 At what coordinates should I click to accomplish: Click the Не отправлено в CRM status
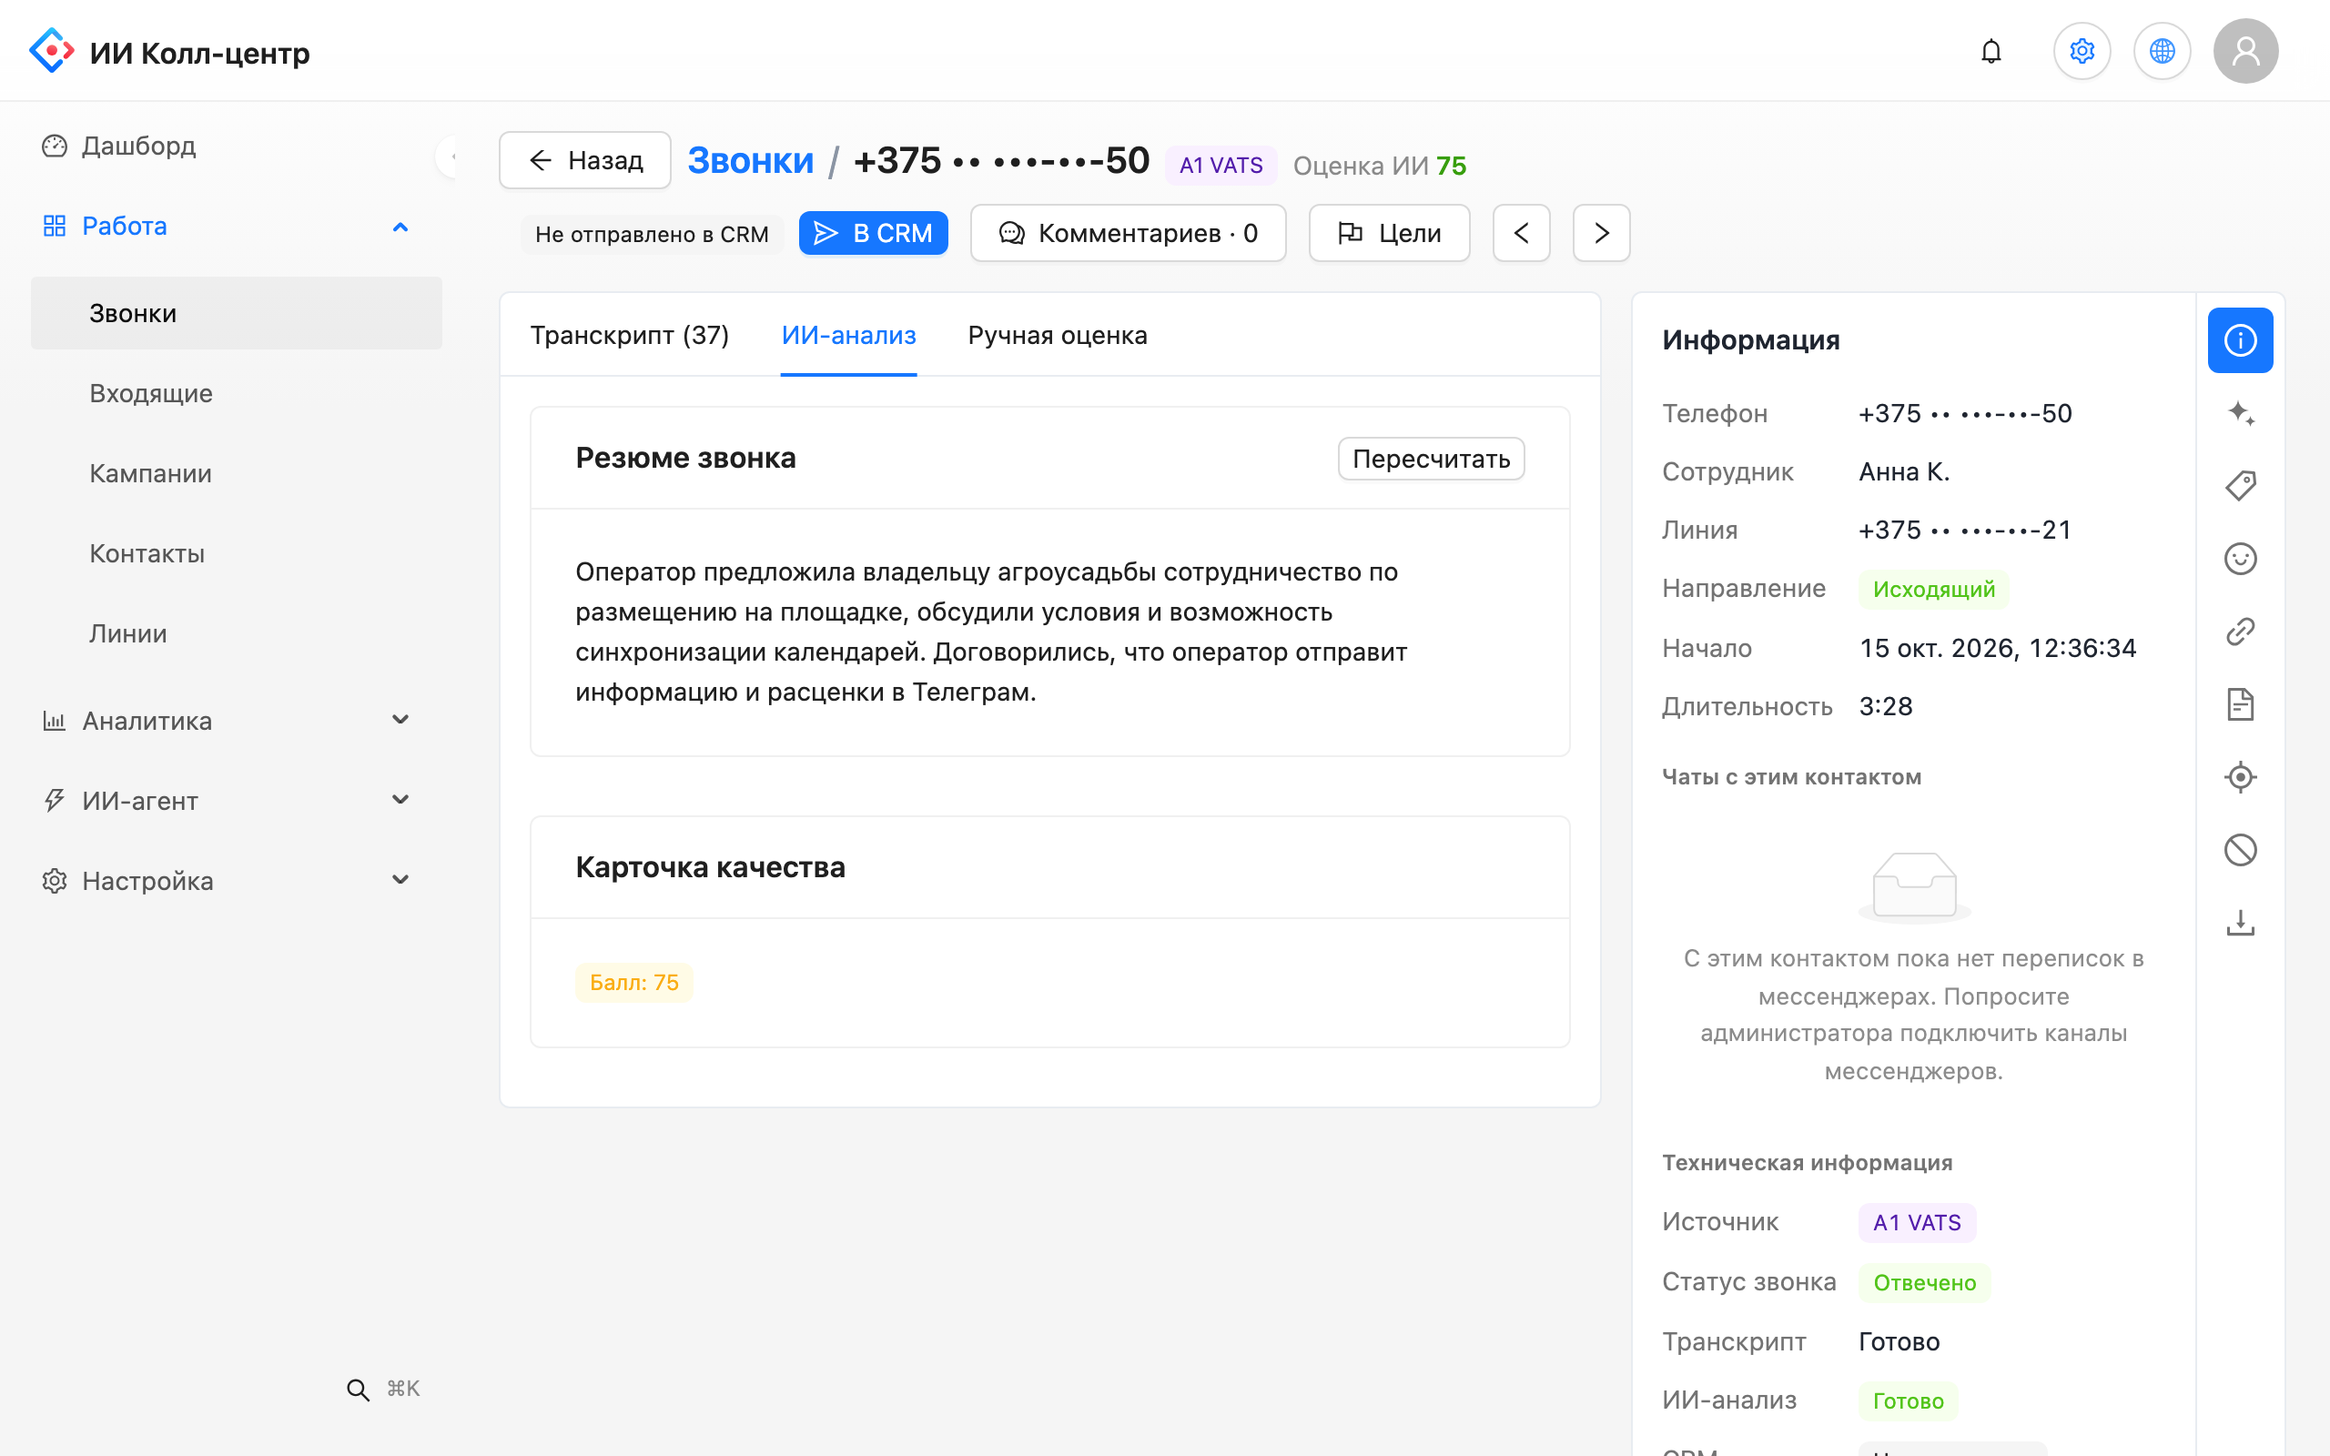(x=652, y=234)
